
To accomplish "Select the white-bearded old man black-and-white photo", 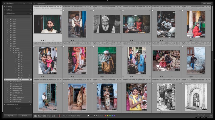I will 107,24.
